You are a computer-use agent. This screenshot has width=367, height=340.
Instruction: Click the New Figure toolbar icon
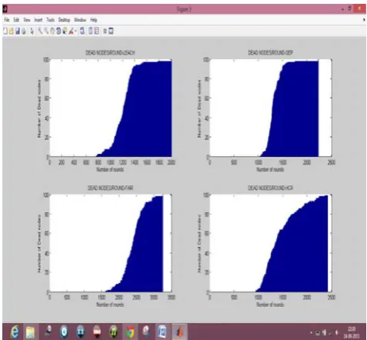(5, 31)
